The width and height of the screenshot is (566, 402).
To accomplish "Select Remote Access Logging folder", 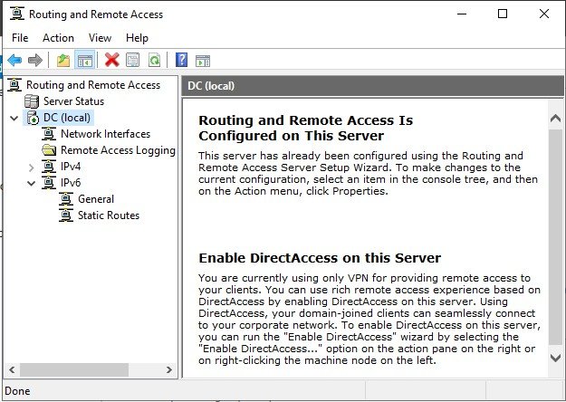I will [118, 150].
